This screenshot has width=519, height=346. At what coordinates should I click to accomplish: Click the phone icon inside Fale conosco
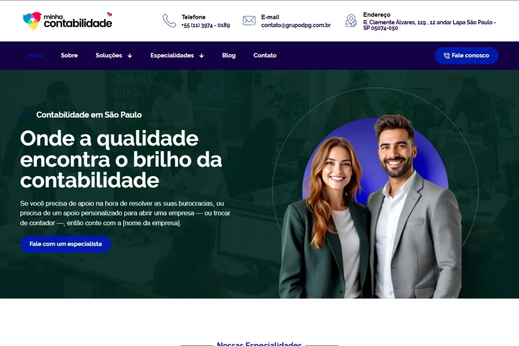(447, 56)
